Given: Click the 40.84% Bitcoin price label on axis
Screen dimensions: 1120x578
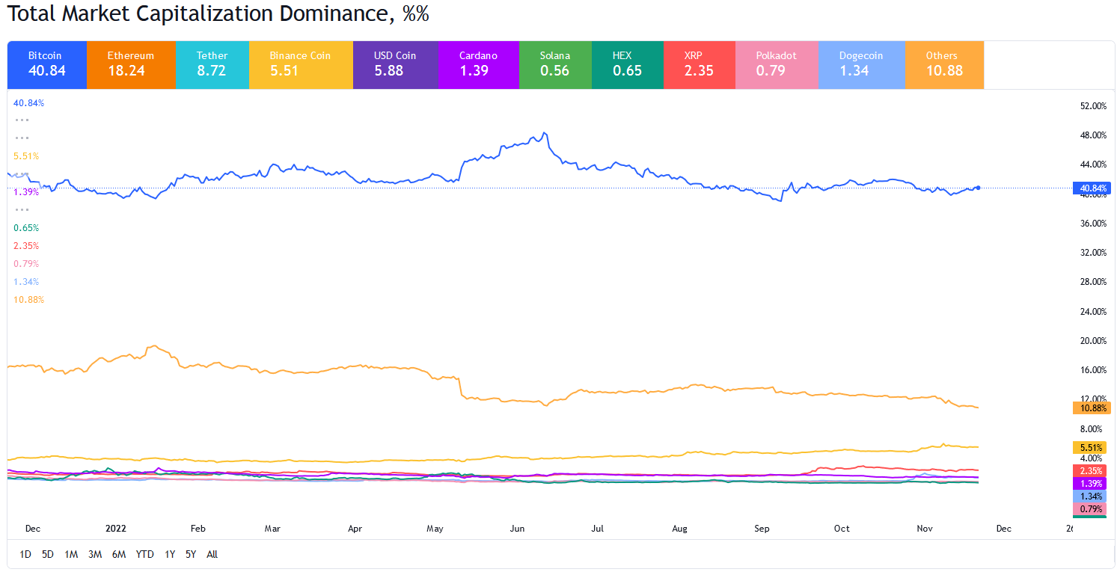Looking at the screenshot, I should click(1091, 188).
